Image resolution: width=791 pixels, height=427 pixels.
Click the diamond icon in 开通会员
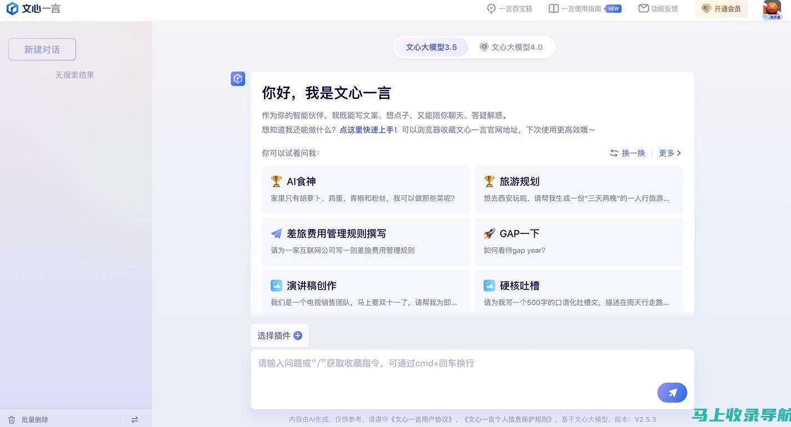coord(707,8)
